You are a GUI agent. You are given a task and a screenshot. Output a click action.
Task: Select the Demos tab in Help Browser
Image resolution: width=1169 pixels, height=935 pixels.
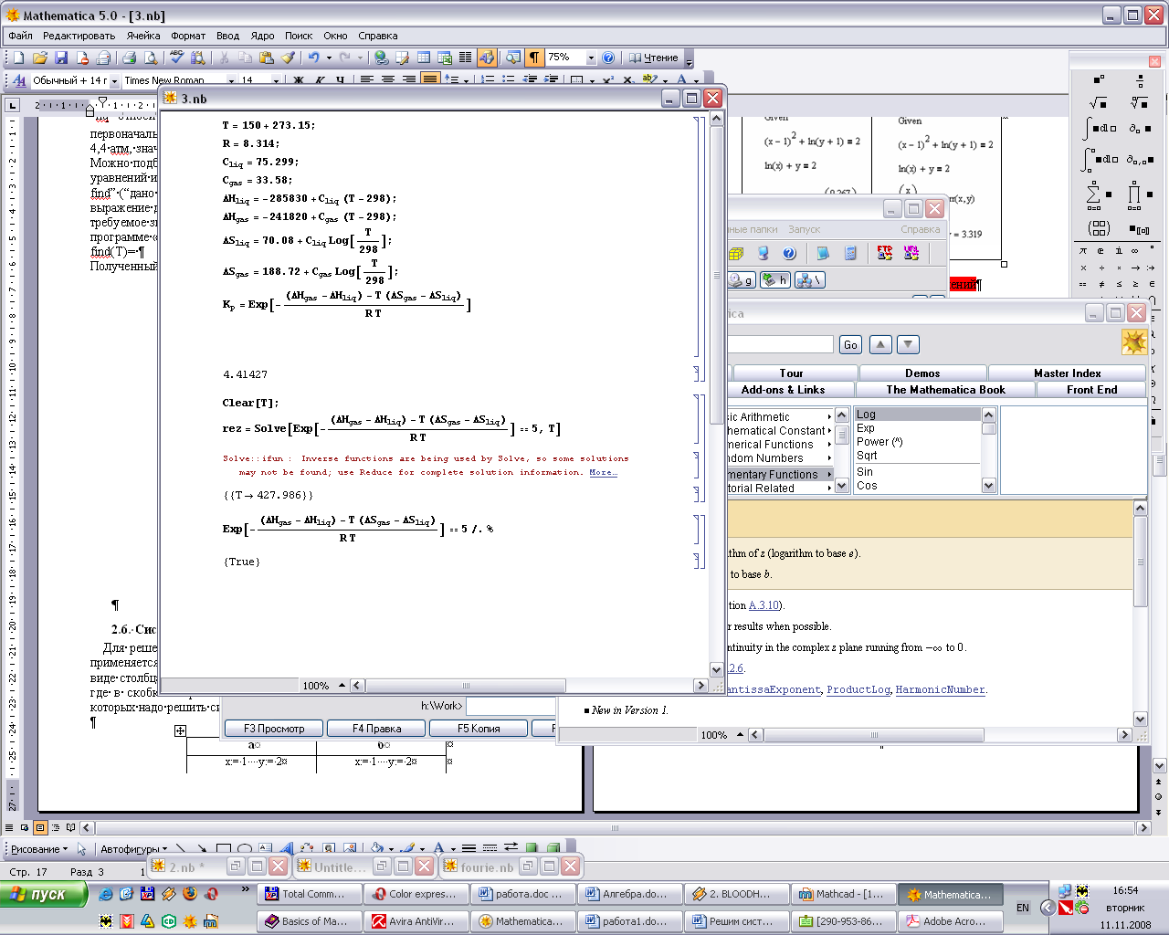[922, 373]
